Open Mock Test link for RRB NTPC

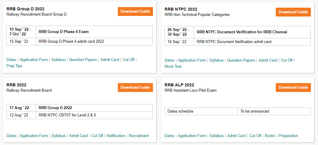(173, 67)
